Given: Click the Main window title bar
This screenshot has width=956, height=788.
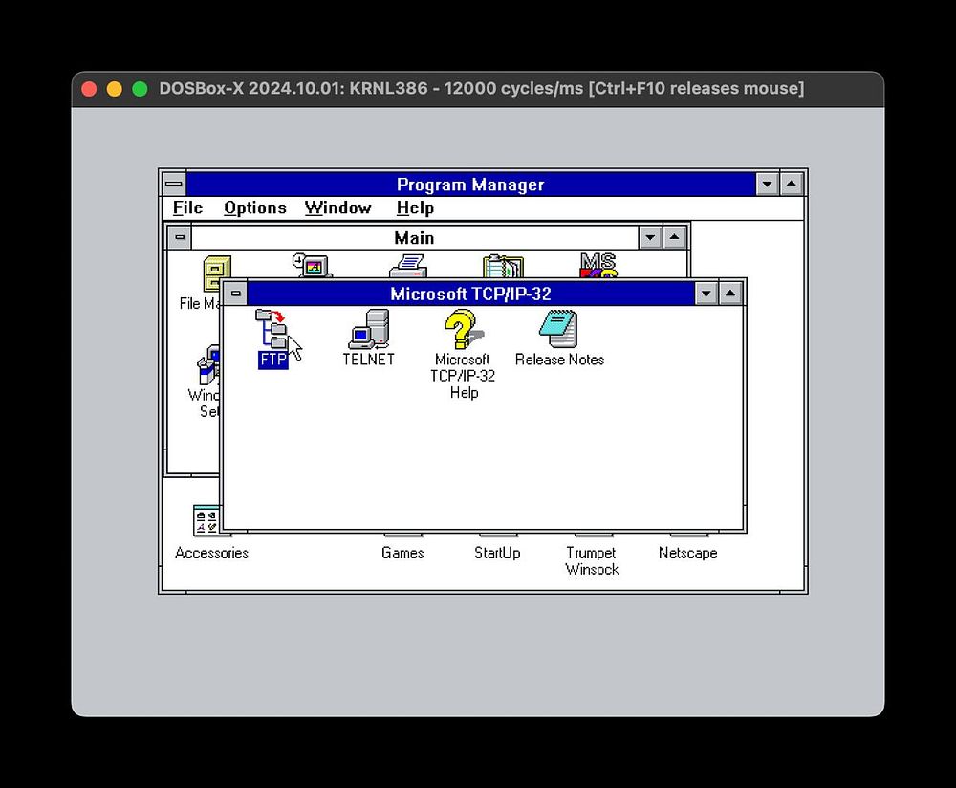Looking at the screenshot, I should [415, 237].
